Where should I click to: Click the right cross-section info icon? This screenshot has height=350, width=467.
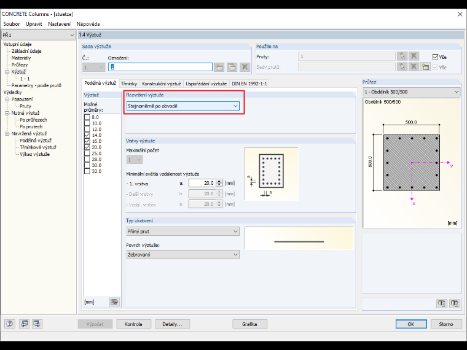tap(455, 303)
